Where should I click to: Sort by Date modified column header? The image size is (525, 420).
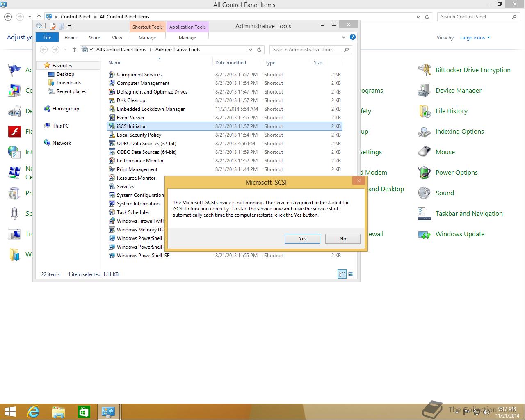click(231, 63)
